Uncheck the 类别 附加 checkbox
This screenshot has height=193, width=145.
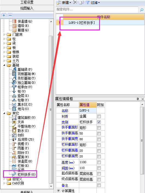[99, 122]
